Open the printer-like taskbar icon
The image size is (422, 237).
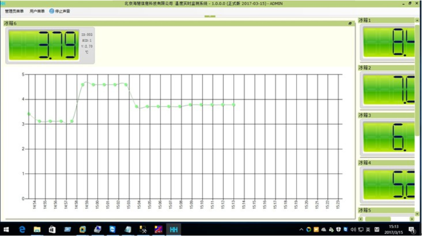click(97, 230)
